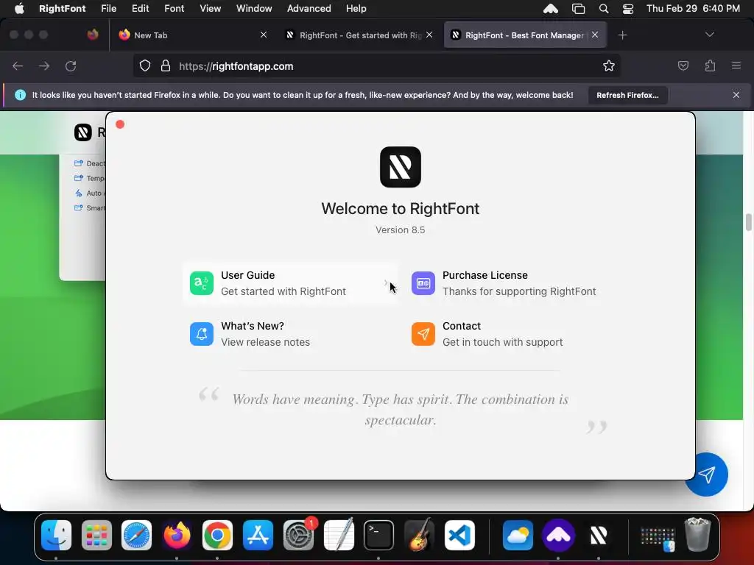Click the orange Contact paper plane icon

tap(423, 334)
